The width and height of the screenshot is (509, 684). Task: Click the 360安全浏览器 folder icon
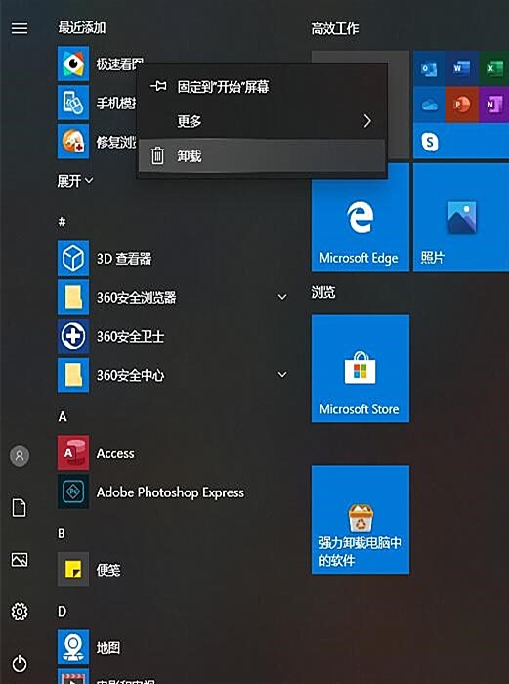73,297
